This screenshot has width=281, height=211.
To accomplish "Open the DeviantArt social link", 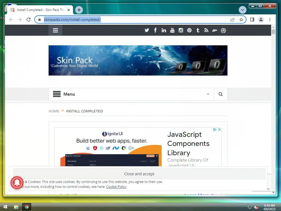I will pos(215,30).
